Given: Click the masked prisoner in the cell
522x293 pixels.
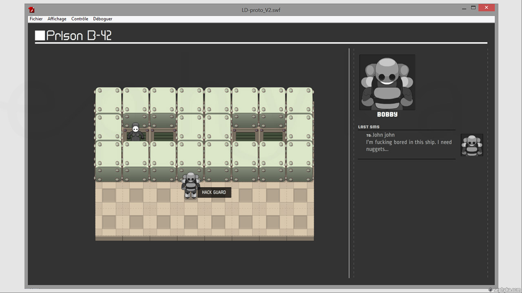Looking at the screenshot, I should [x=135, y=132].
